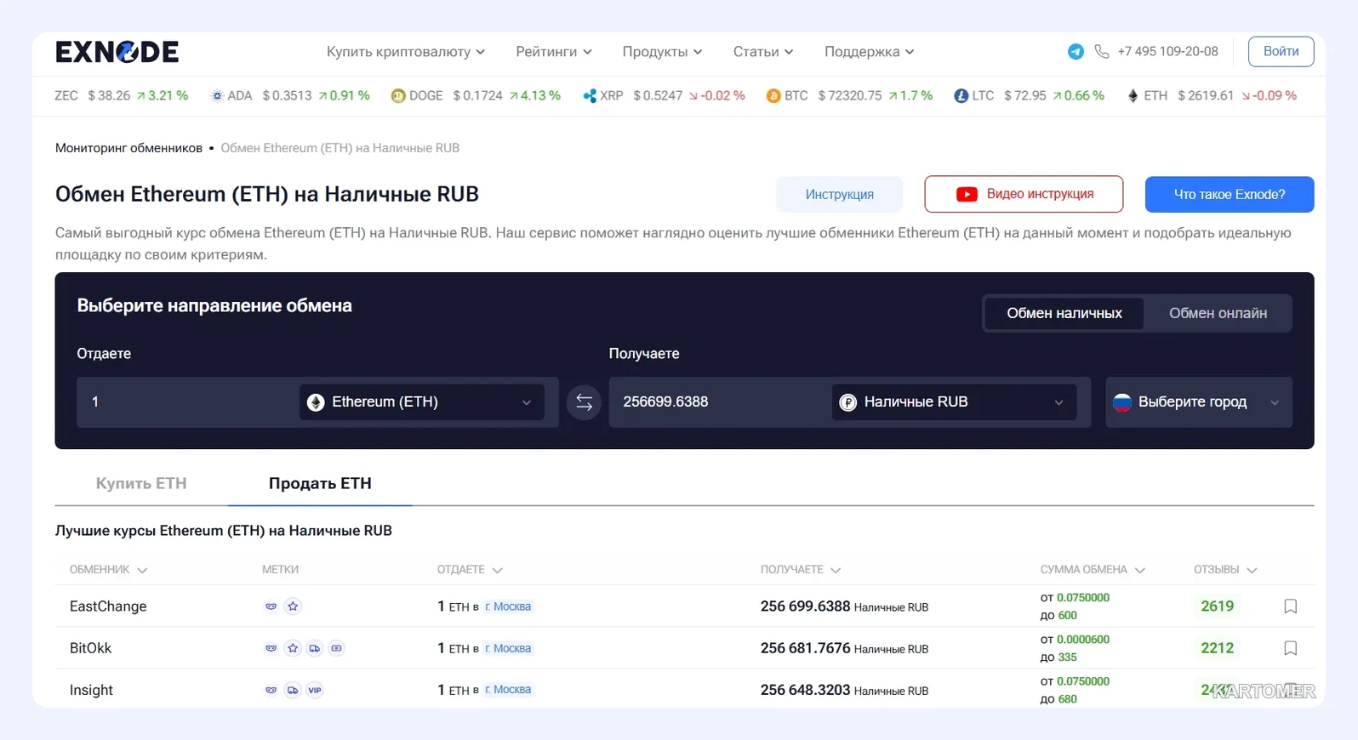
Task: Click the Получаете amount field 256699.6388
Action: [719, 402]
